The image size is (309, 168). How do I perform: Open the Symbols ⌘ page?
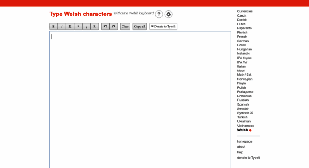tap(245, 113)
